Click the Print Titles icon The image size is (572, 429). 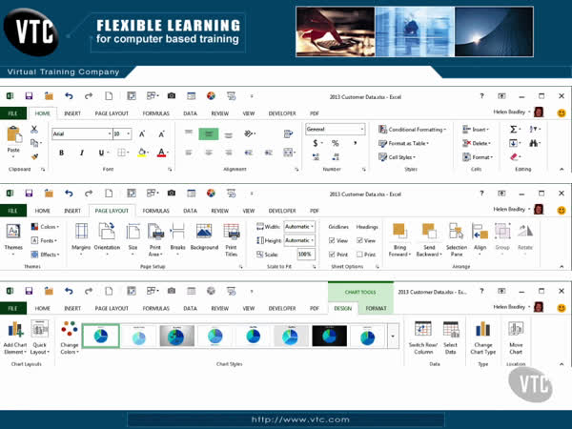[x=232, y=232]
